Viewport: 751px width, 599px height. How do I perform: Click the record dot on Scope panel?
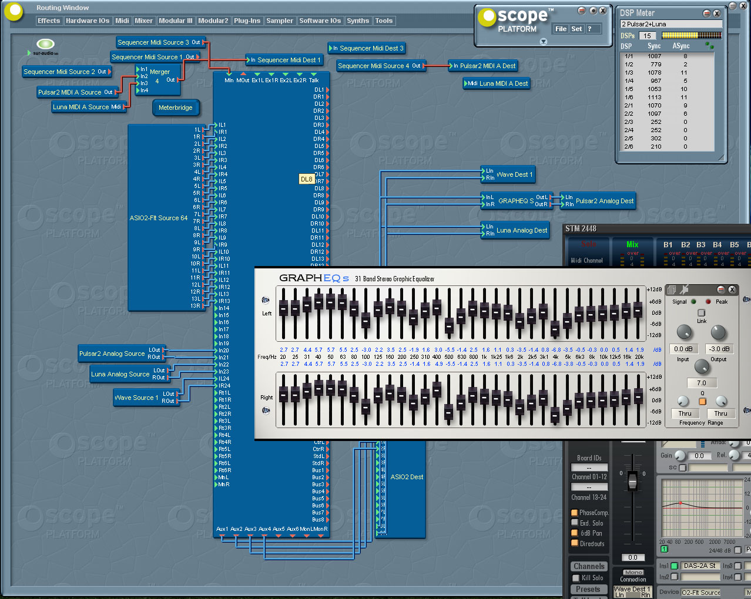pos(592,11)
